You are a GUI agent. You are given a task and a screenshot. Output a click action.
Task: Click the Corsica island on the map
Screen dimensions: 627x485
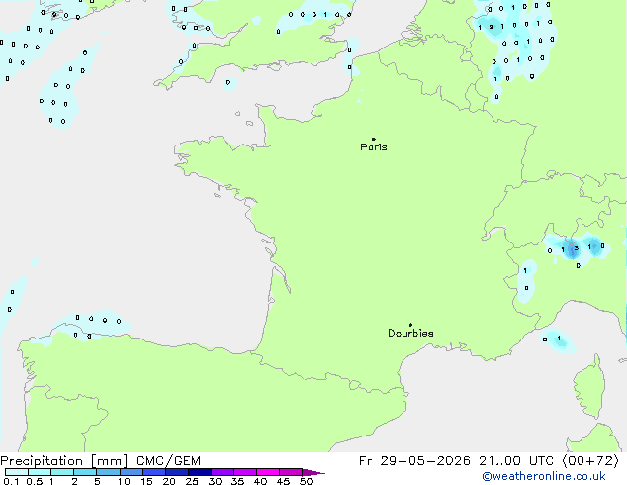pos(589,387)
